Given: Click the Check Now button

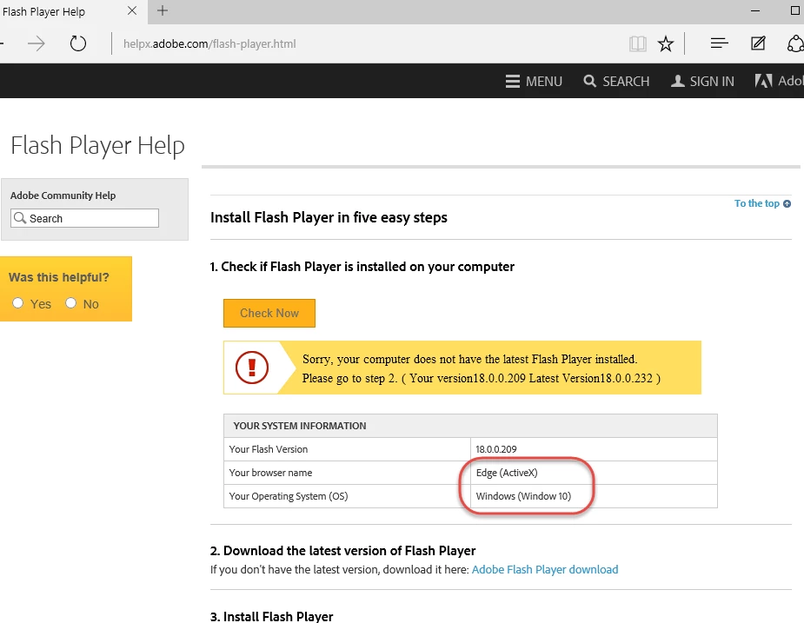Looking at the screenshot, I should coord(269,313).
